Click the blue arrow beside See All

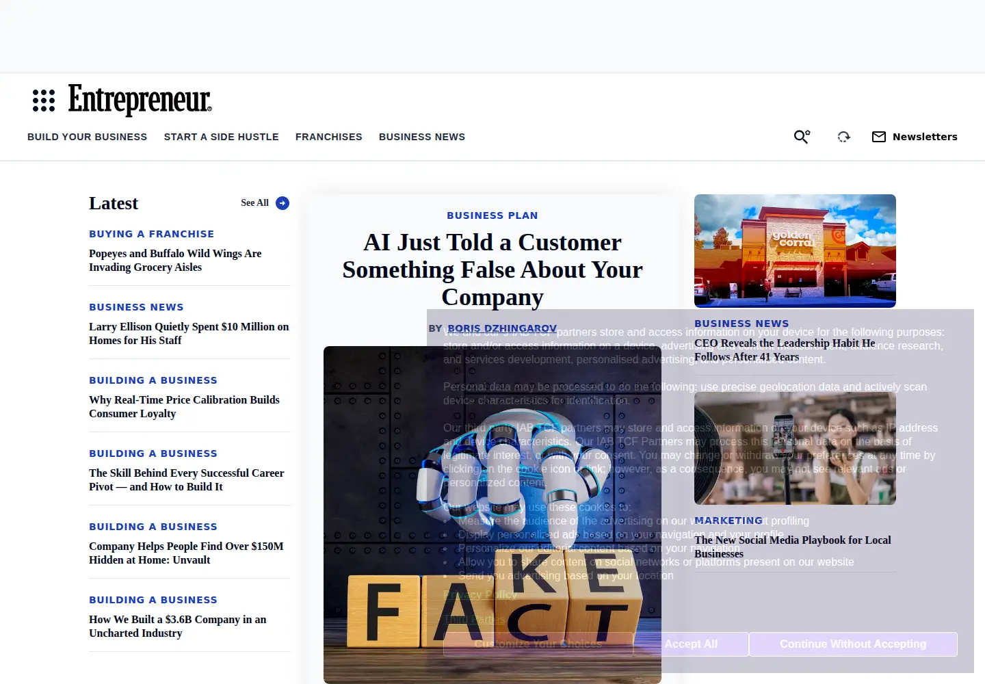283,203
